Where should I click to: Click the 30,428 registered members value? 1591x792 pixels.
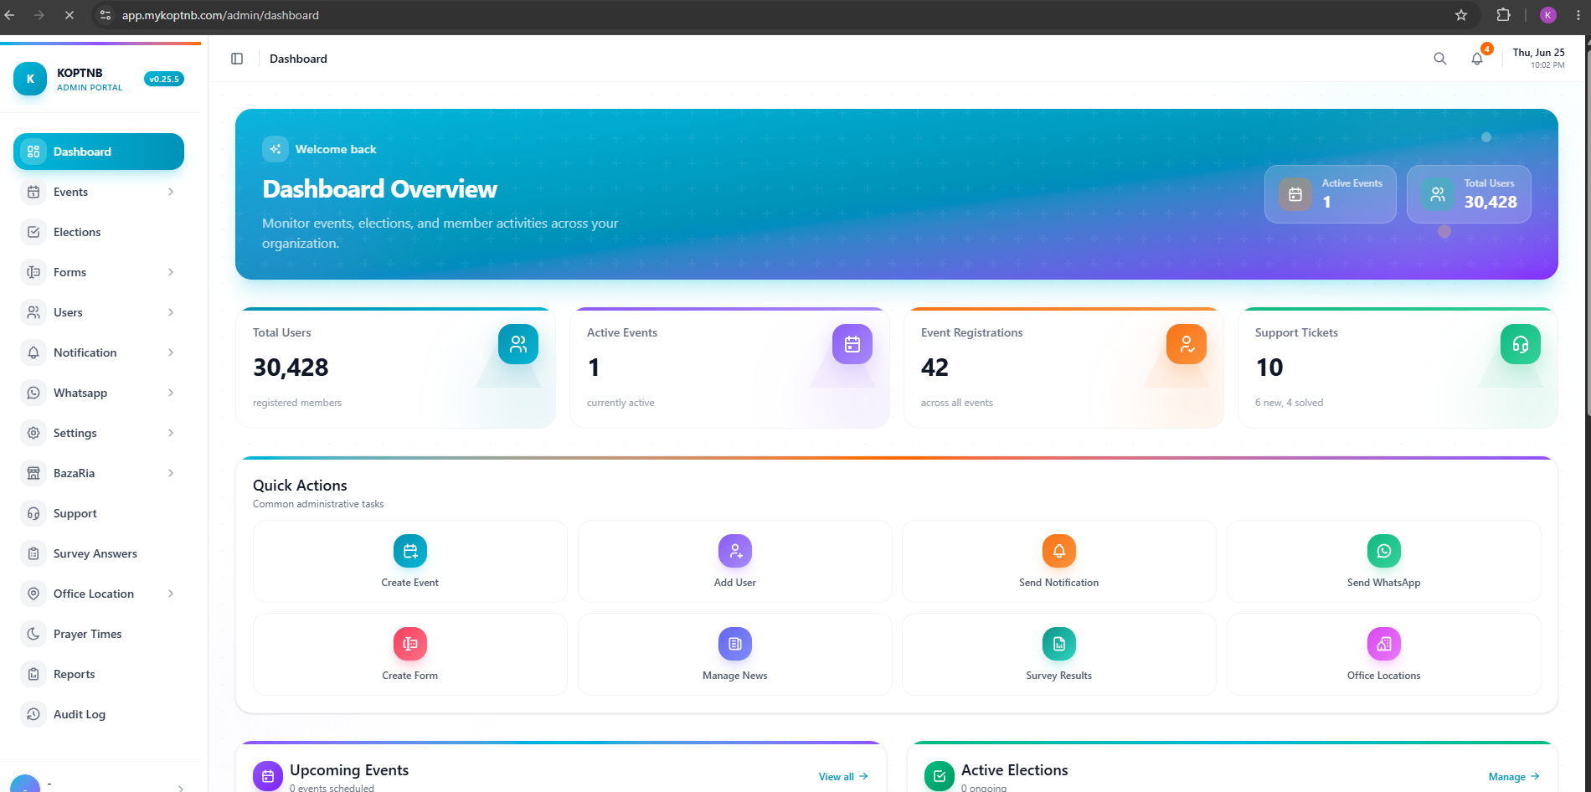tap(291, 368)
